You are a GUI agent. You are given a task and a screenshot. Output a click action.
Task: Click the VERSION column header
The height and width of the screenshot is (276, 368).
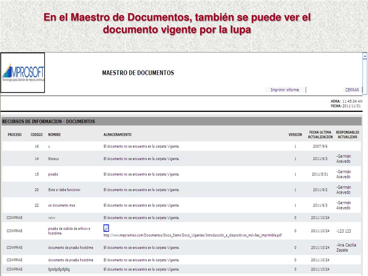[x=295, y=135]
